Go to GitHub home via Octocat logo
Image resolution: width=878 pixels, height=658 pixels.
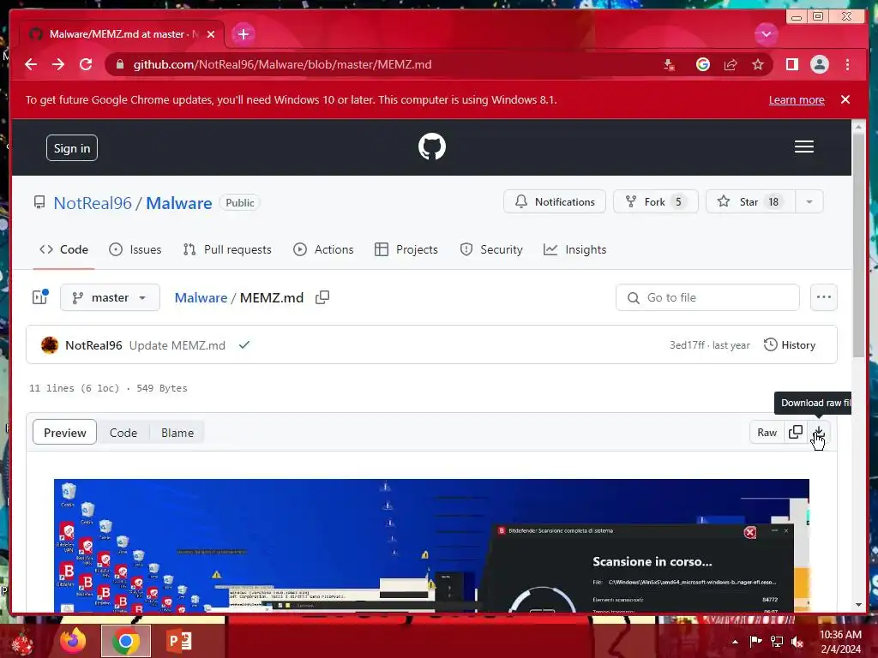coord(432,147)
